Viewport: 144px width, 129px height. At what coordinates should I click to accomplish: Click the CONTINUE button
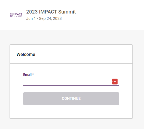pyautogui.click(x=71, y=99)
